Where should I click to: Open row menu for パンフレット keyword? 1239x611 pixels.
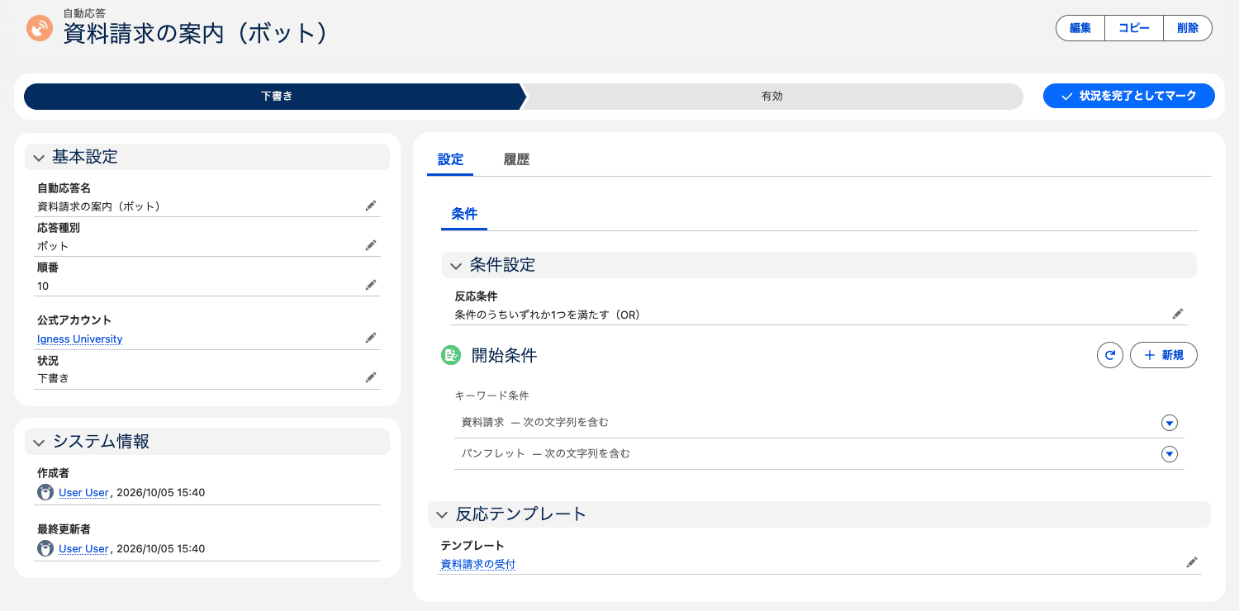[1169, 454]
